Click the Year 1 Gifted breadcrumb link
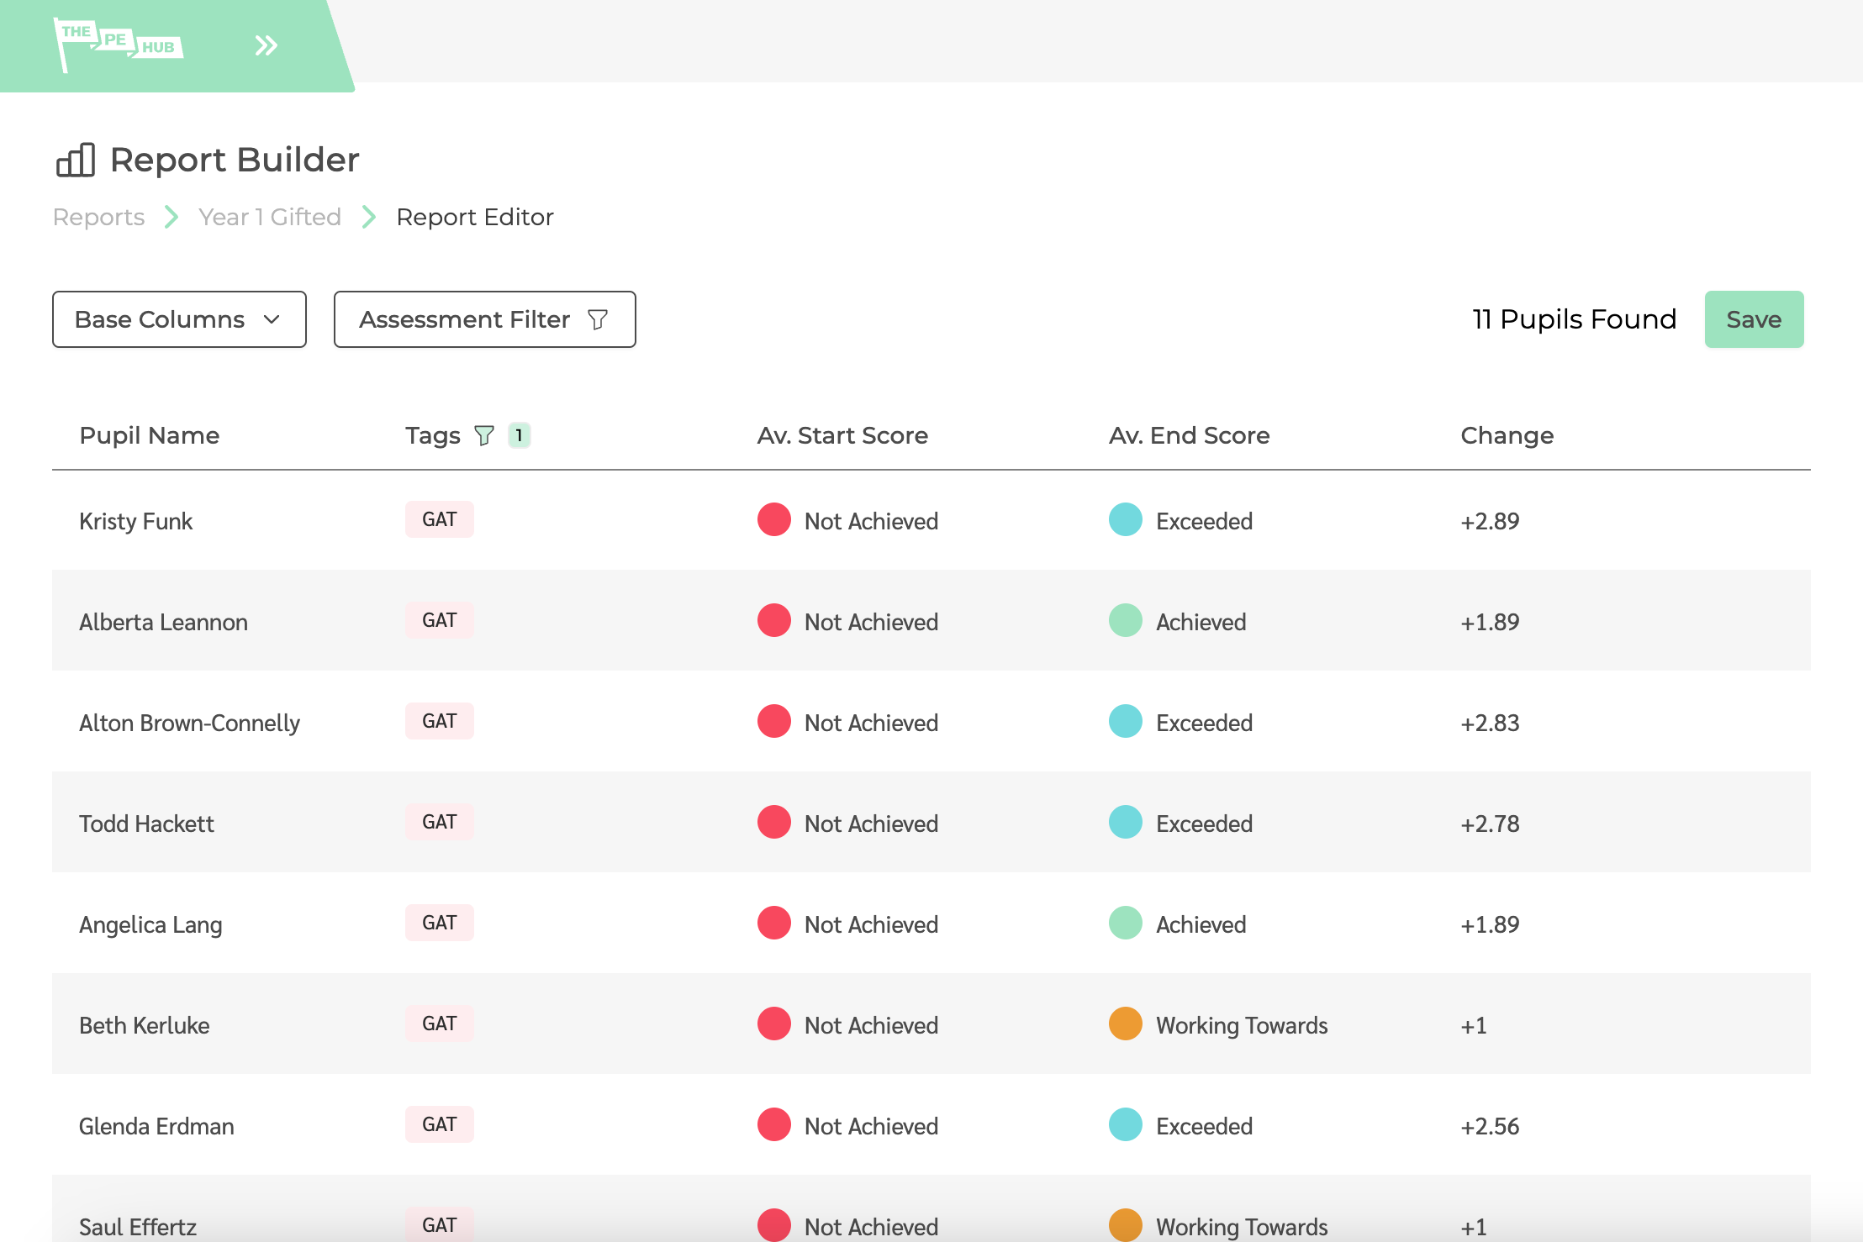Viewport: 1863px width, 1242px height. point(267,216)
